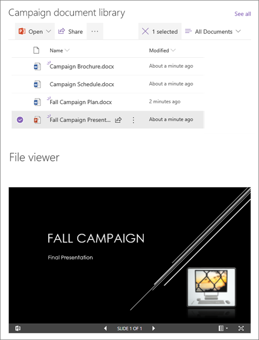Click the PowerPoint icon beside Open

click(x=22, y=32)
